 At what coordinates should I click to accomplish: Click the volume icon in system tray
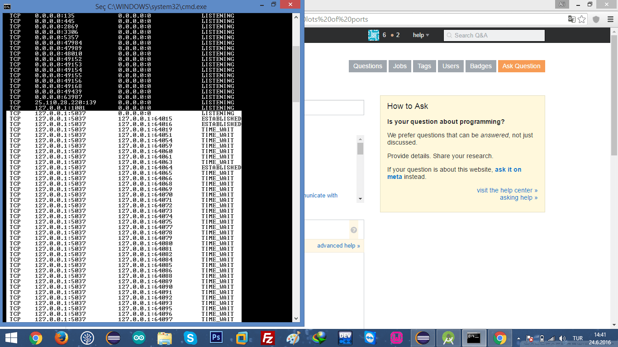pos(562,338)
